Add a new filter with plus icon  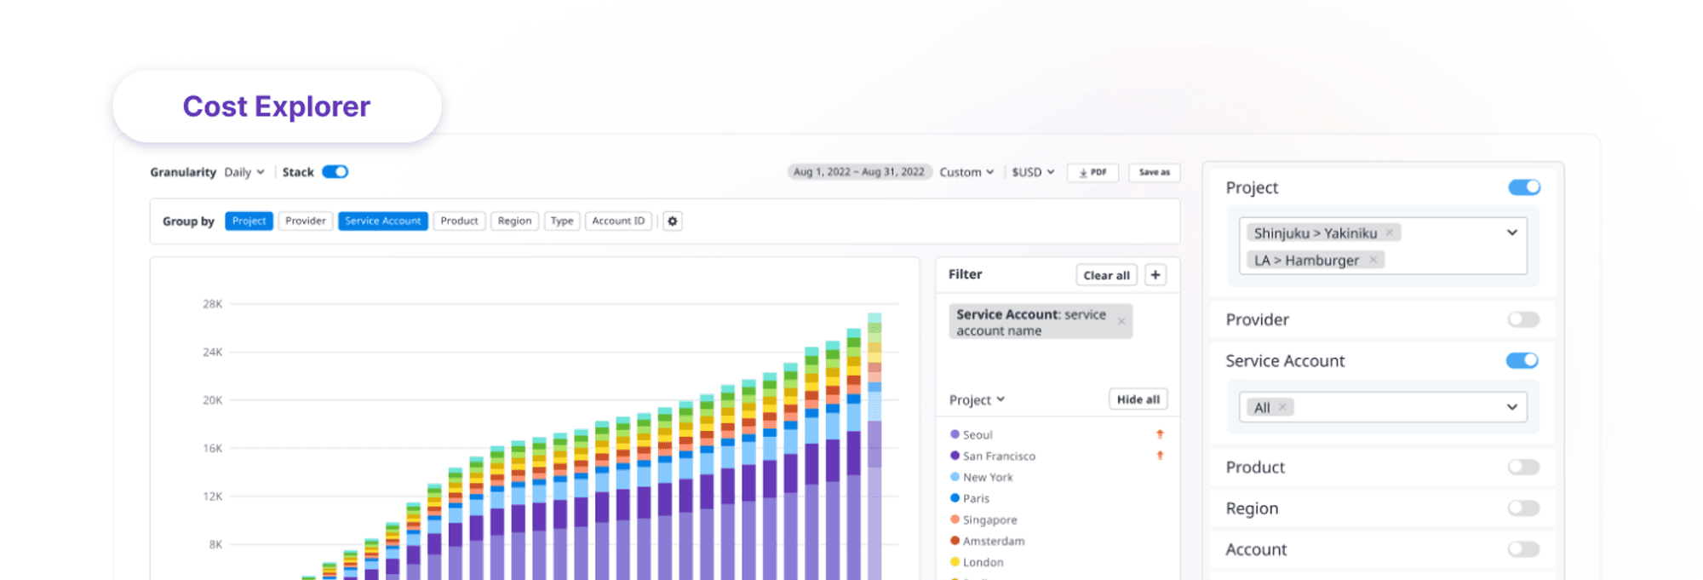pos(1155,275)
